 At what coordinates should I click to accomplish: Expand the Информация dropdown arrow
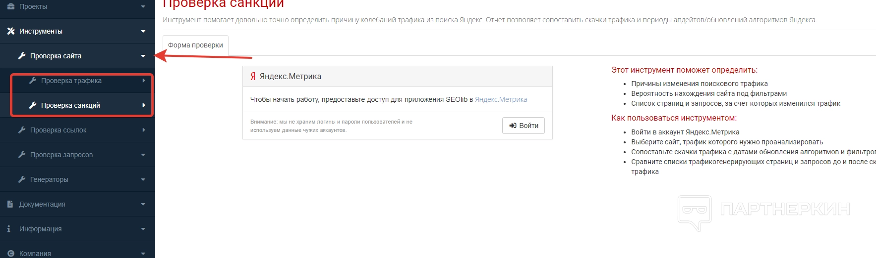(143, 229)
